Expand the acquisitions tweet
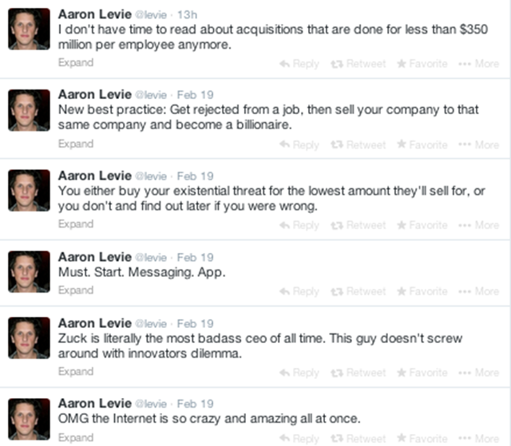The width and height of the screenshot is (511, 446). (x=76, y=63)
